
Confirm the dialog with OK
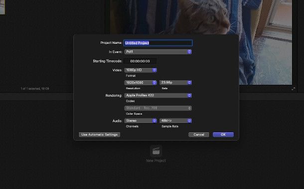223,135
